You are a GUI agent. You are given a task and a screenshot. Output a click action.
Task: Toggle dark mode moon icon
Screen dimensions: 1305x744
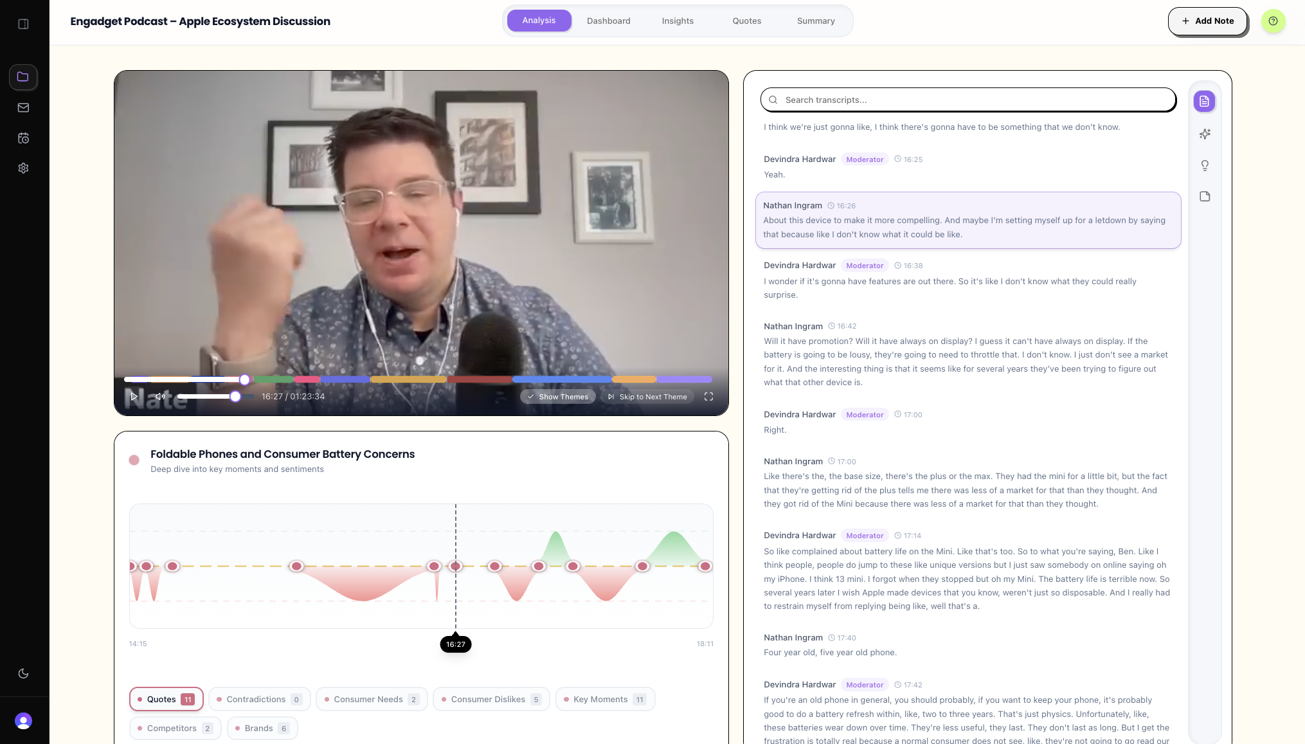[23, 673]
